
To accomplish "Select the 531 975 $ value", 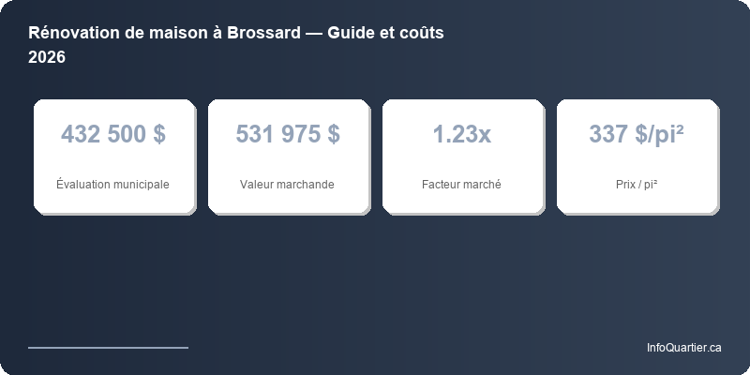I will coord(288,134).
